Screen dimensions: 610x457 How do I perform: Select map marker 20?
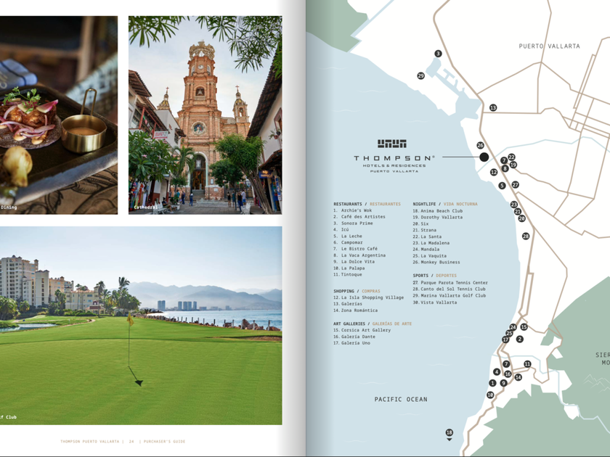tap(521, 218)
